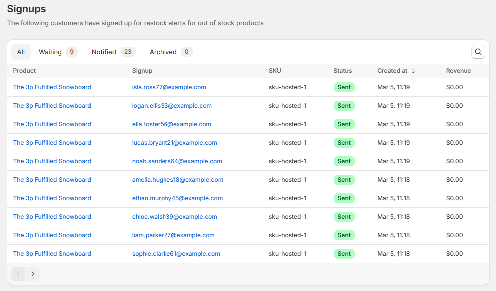Switch to the Waiting tab
Viewport: 496px width, 291px height.
coord(58,52)
